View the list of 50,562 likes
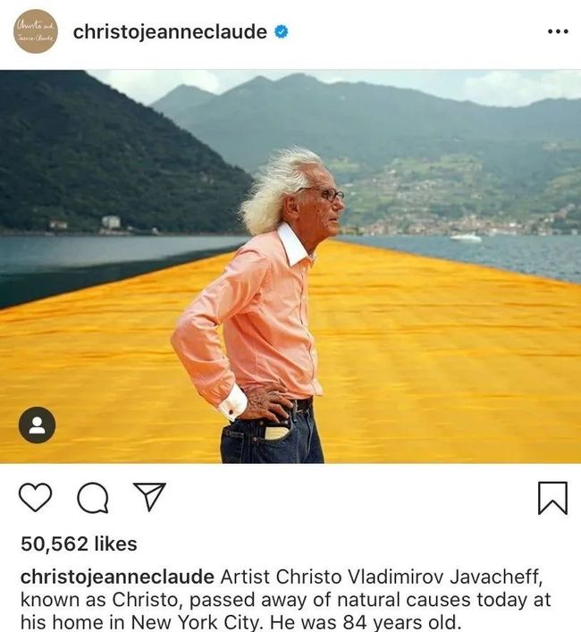Screen dimensions: 581x632 (79, 544)
